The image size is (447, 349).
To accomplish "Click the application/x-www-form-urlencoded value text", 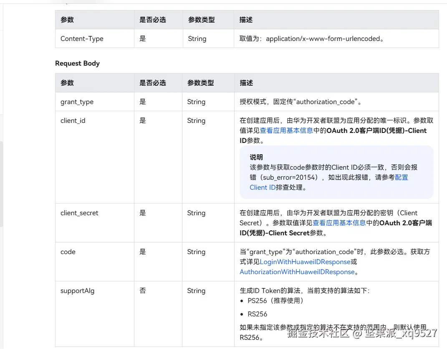I will [x=323, y=38].
